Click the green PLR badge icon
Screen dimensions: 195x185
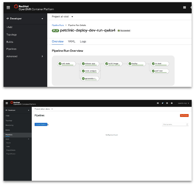pos(55,30)
